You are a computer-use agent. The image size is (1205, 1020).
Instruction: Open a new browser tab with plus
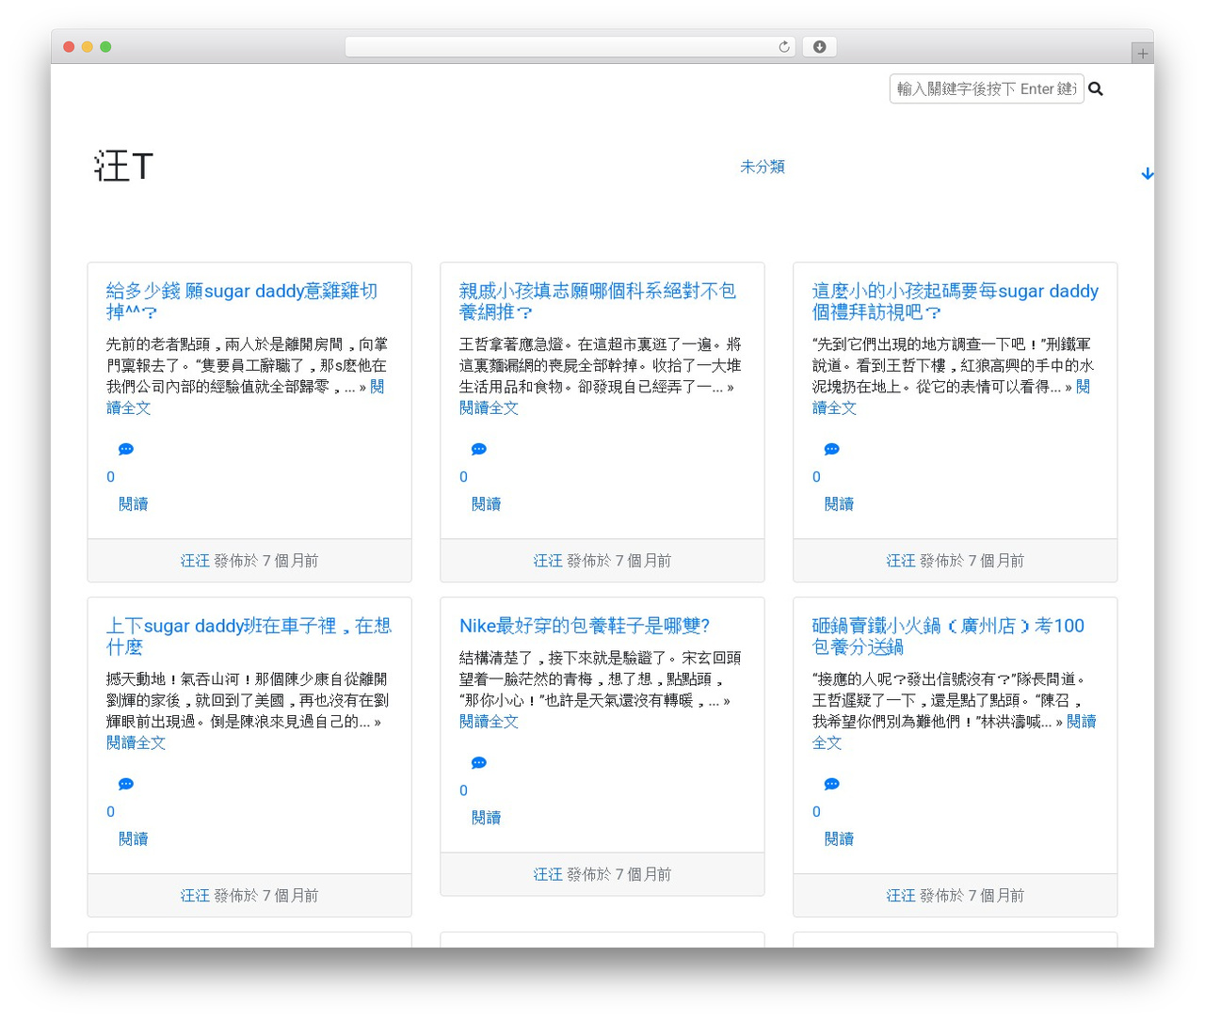click(x=1142, y=54)
